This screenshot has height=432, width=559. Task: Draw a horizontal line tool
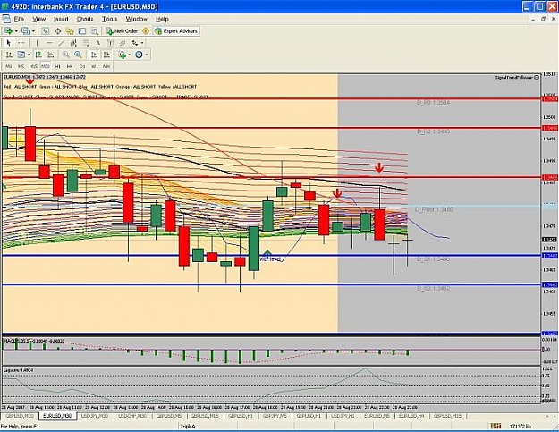click(x=49, y=43)
